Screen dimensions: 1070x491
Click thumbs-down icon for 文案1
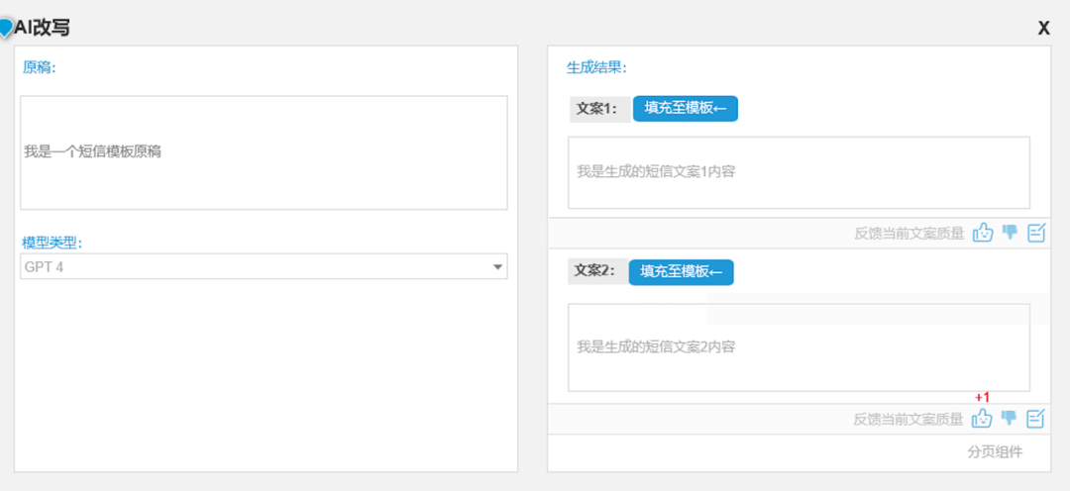1010,233
